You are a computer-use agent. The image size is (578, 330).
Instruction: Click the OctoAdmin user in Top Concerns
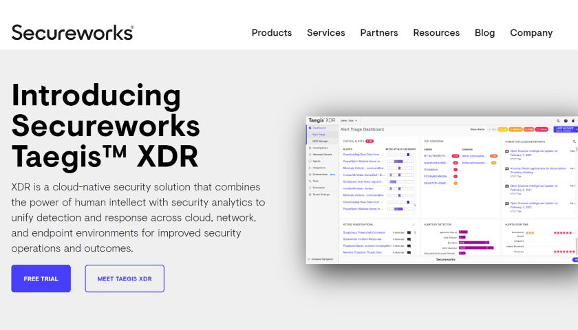click(x=431, y=169)
